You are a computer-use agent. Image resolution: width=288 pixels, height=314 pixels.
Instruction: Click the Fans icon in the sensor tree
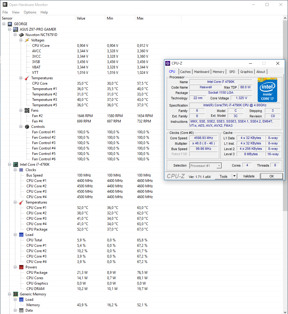pyautogui.click(x=27, y=110)
